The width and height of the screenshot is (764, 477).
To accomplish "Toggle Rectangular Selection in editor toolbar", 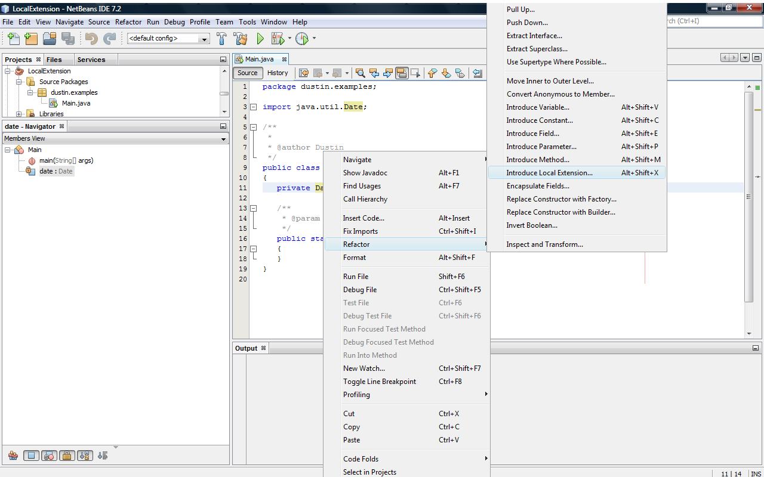I will (415, 73).
